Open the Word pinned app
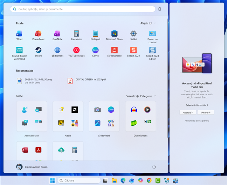The height and width of the screenshot is (185, 227). [x=19, y=36]
